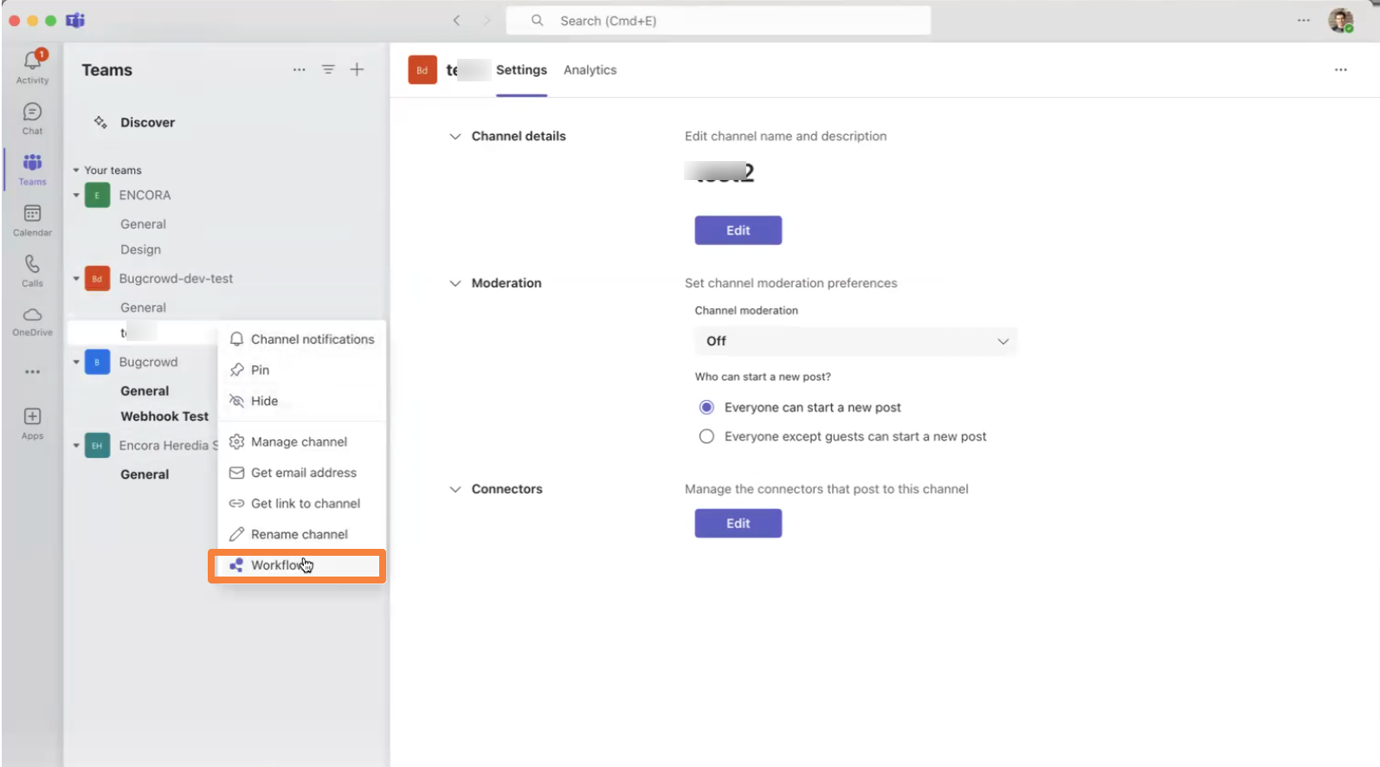Click Edit under Channel details
The height and width of the screenshot is (767, 1380).
[x=738, y=230]
